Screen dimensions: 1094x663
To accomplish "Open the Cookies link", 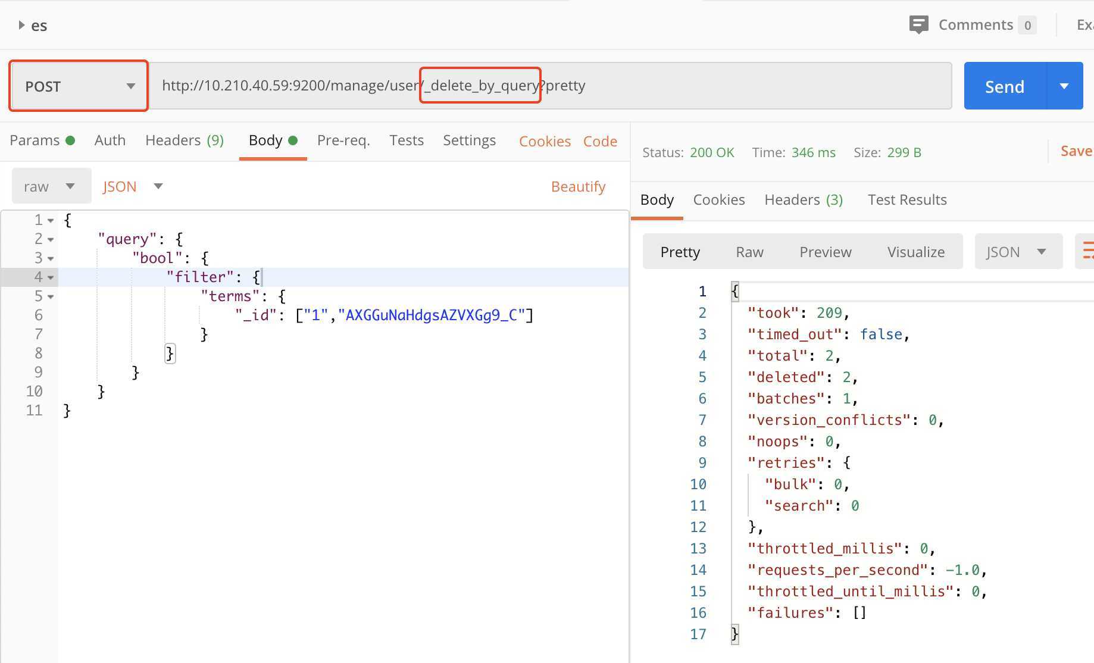I will [x=545, y=142].
